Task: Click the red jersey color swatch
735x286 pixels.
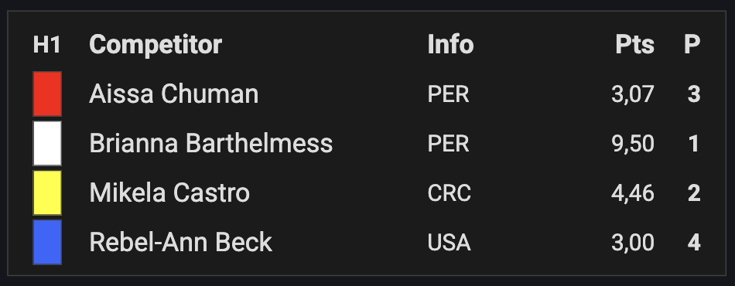Action: click(47, 94)
